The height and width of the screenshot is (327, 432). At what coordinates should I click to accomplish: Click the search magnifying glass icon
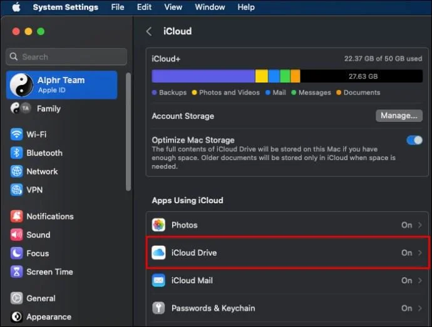pos(14,57)
